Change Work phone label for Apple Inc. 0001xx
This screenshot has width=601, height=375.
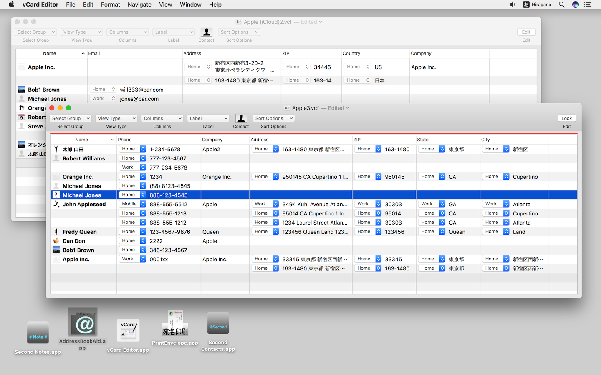click(x=132, y=259)
